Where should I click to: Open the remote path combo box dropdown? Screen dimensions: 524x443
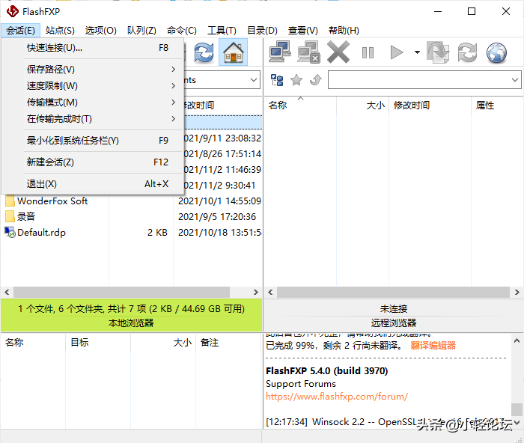coord(515,80)
